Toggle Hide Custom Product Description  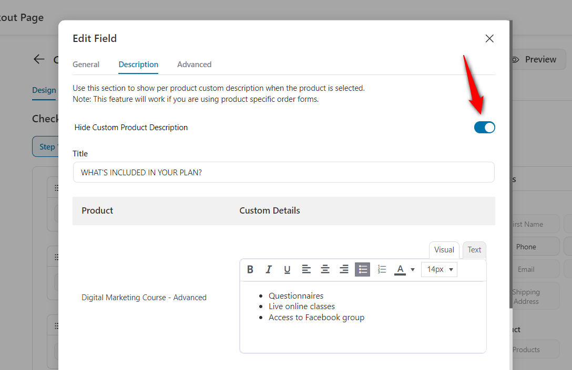click(484, 127)
